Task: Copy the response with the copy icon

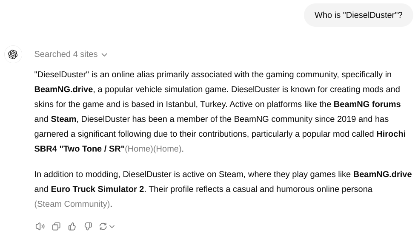Action: tap(56, 227)
